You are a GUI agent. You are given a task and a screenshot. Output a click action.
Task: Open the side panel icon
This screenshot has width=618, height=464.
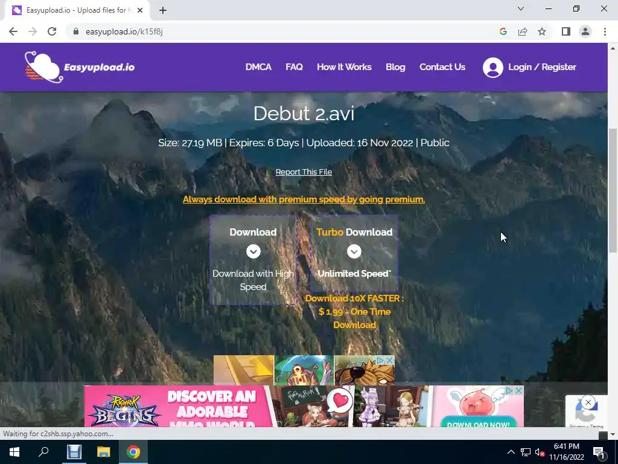566,31
